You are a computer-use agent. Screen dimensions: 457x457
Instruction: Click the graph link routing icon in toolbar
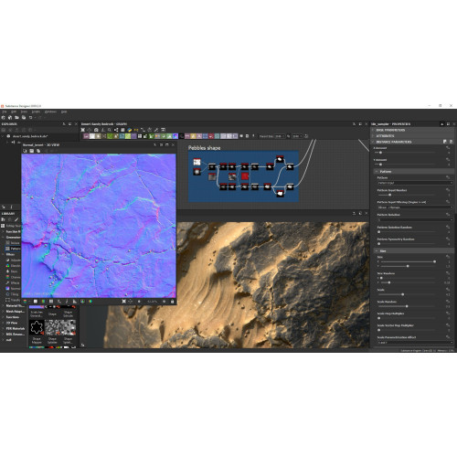coord(143,130)
